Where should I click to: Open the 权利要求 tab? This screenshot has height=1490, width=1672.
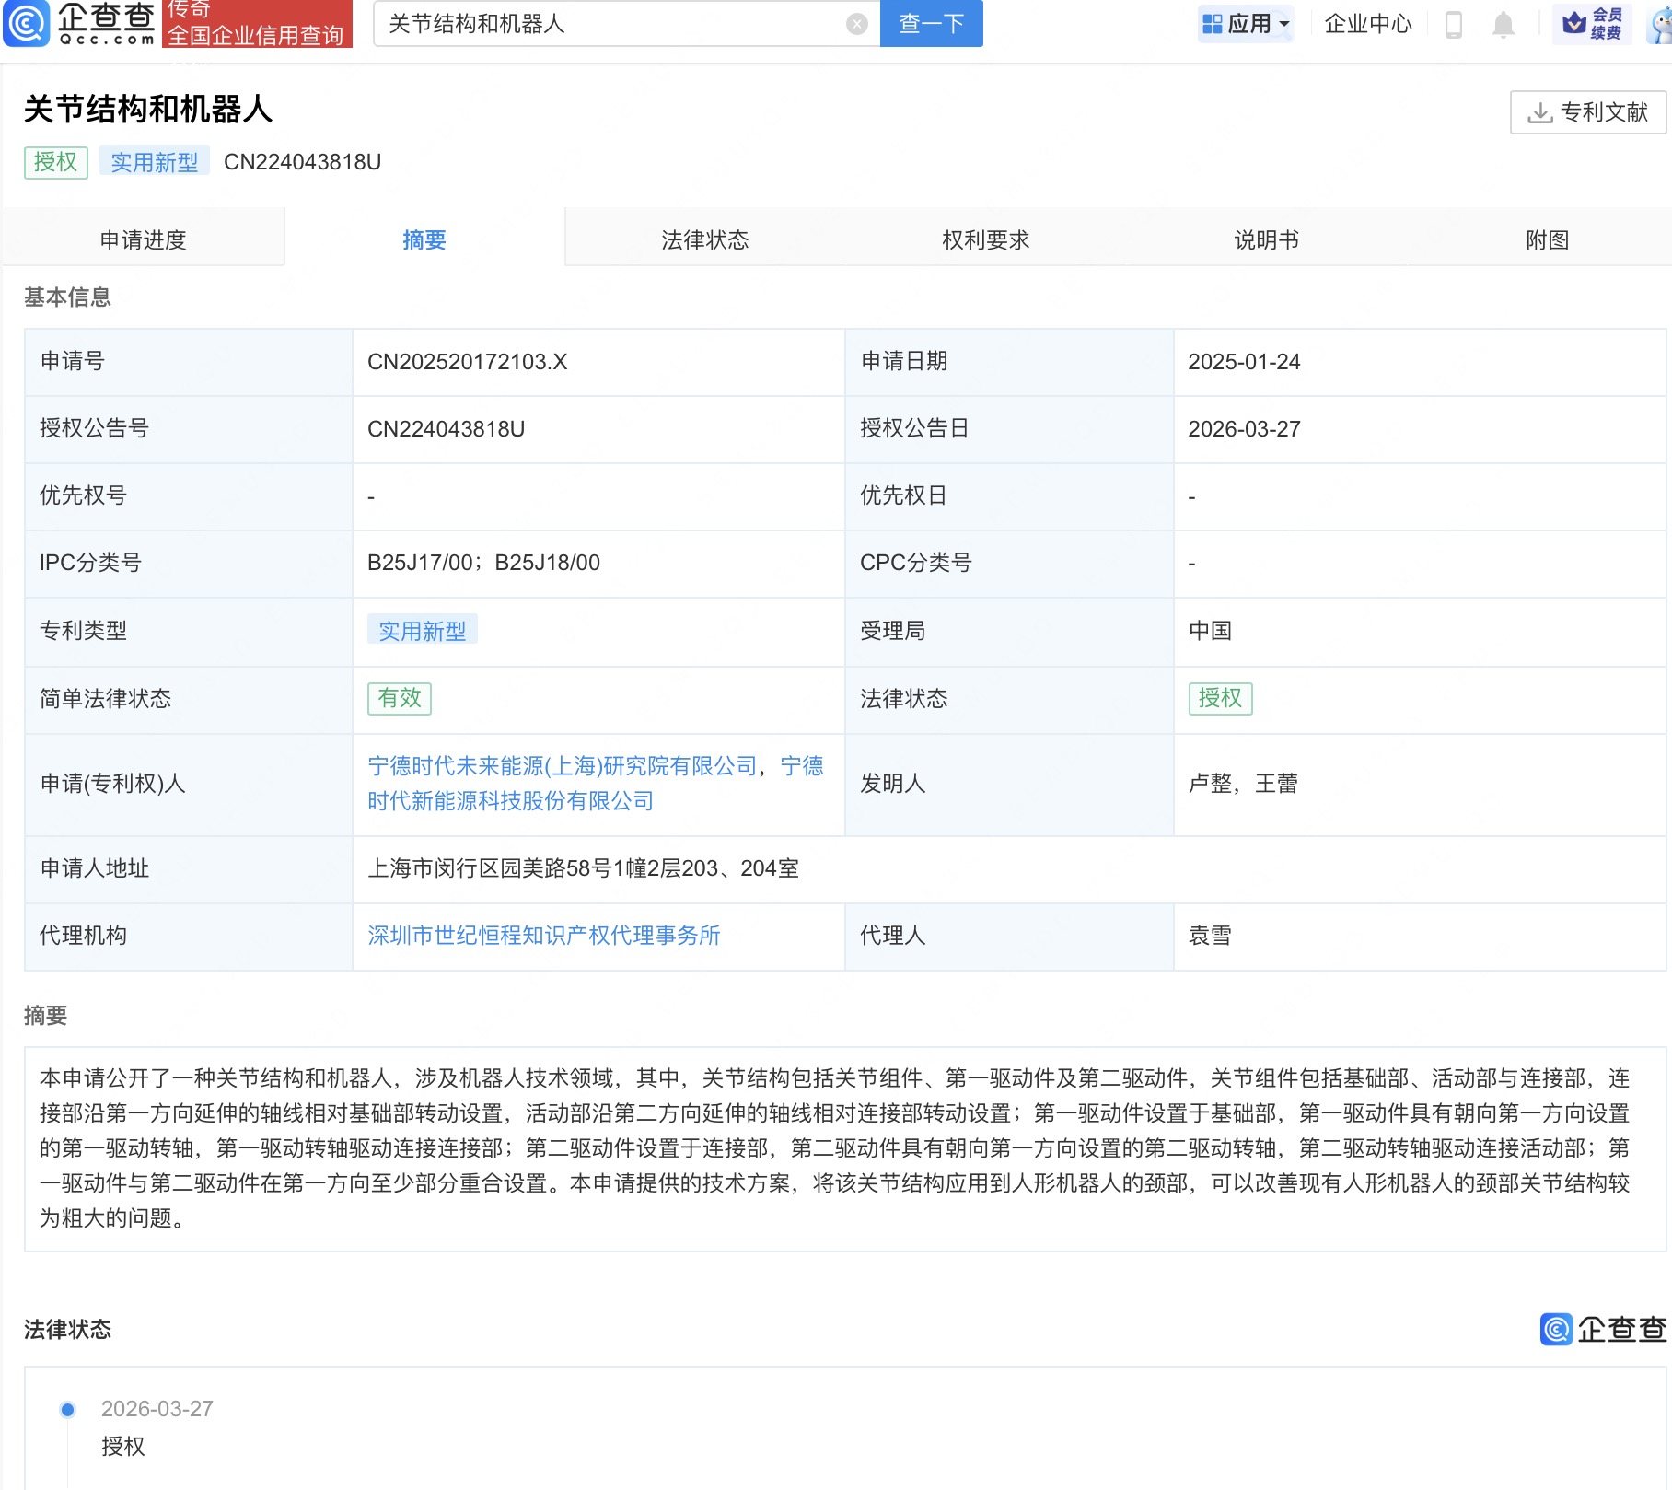[984, 239]
